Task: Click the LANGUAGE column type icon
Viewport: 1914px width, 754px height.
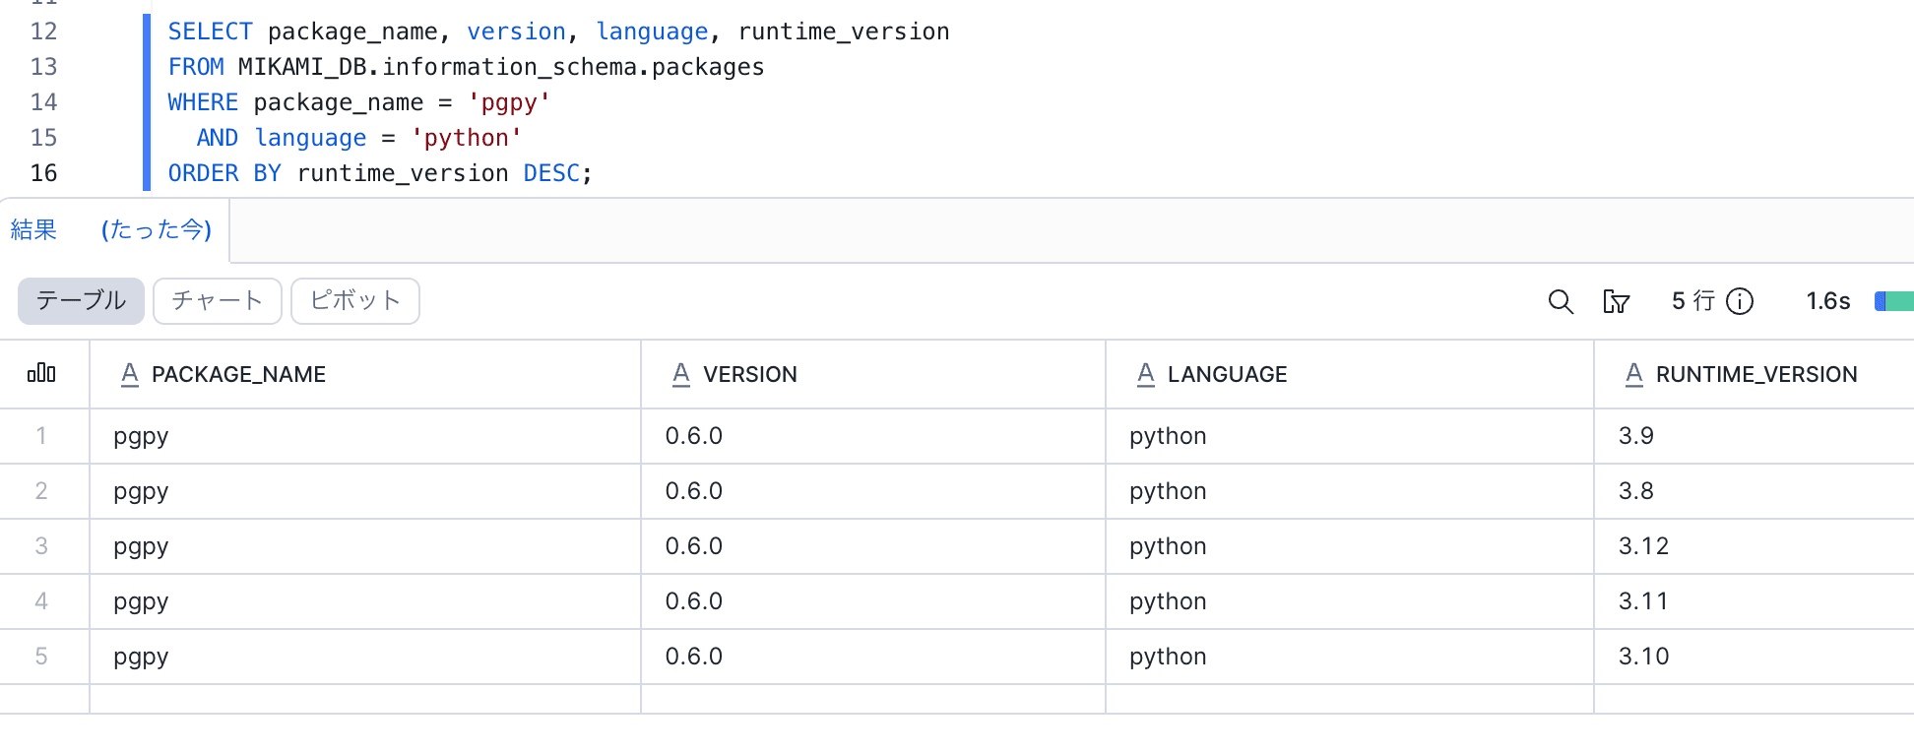Action: pyautogui.click(x=1145, y=374)
